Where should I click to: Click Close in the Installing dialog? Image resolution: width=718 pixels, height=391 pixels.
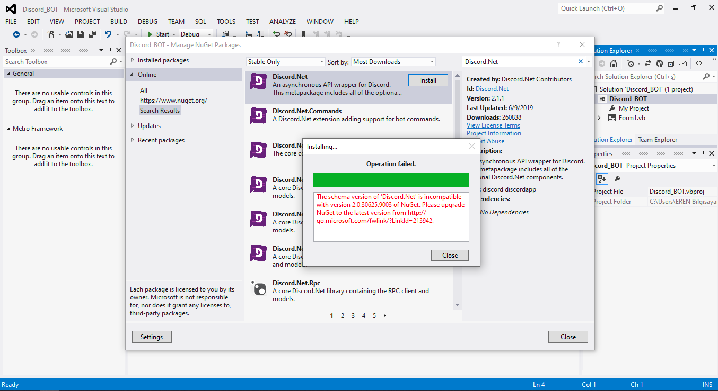tap(450, 256)
